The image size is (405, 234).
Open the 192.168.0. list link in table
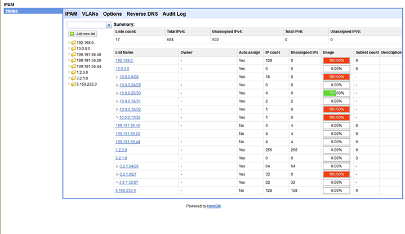(x=124, y=60)
